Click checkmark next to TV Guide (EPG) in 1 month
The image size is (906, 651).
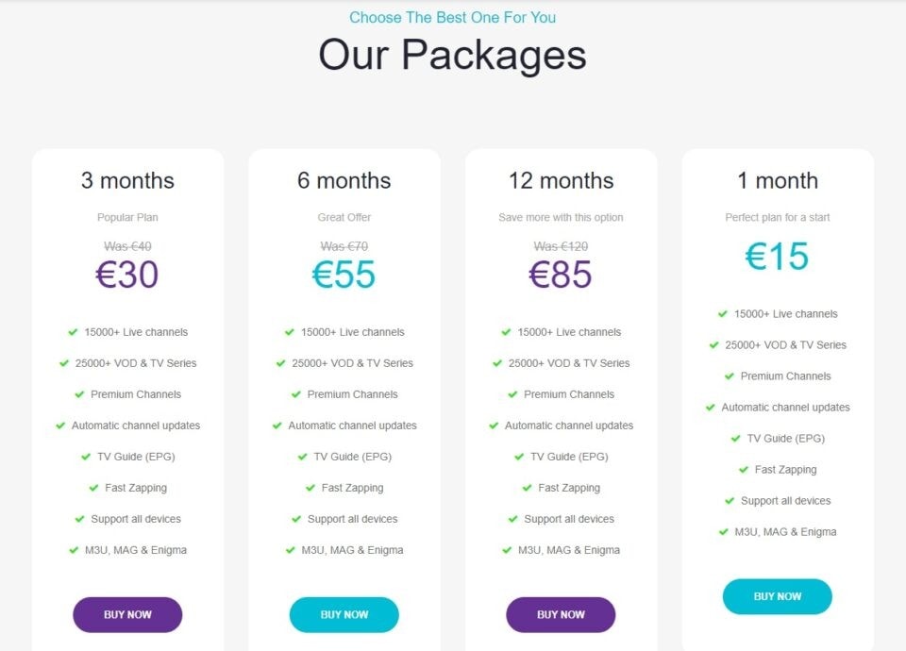735,439
